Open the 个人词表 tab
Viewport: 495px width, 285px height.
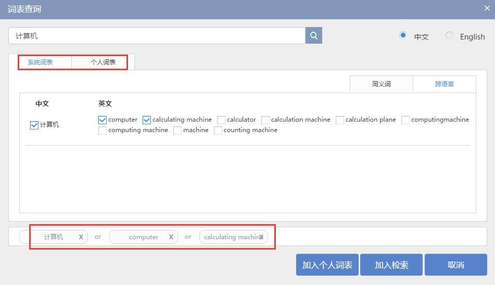[x=103, y=62]
